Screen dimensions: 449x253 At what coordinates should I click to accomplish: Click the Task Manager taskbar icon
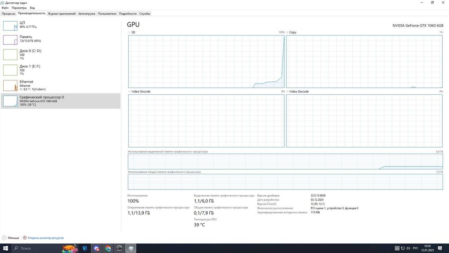pyautogui.click(x=131, y=248)
